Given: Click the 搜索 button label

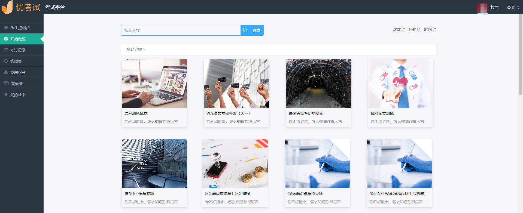Looking at the screenshot, I should point(257,30).
